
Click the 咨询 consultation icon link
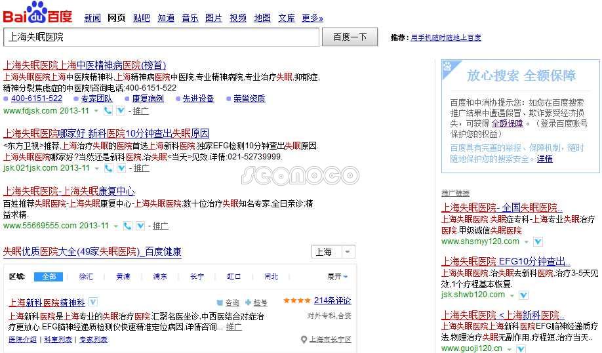pos(228,302)
